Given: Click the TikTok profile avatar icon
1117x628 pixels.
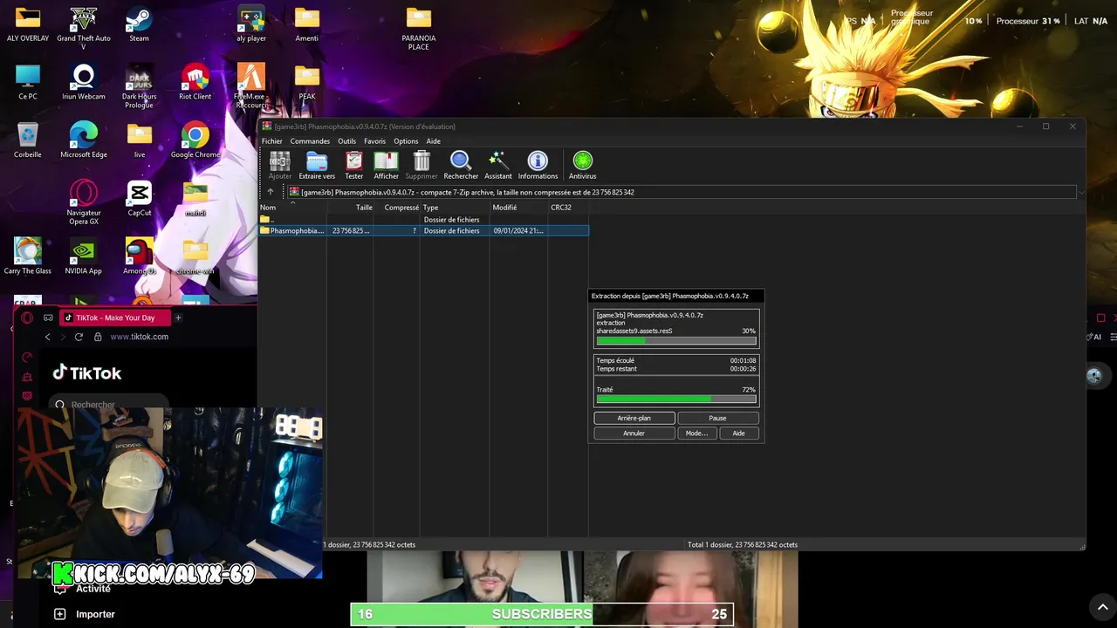Looking at the screenshot, I should click(1094, 376).
